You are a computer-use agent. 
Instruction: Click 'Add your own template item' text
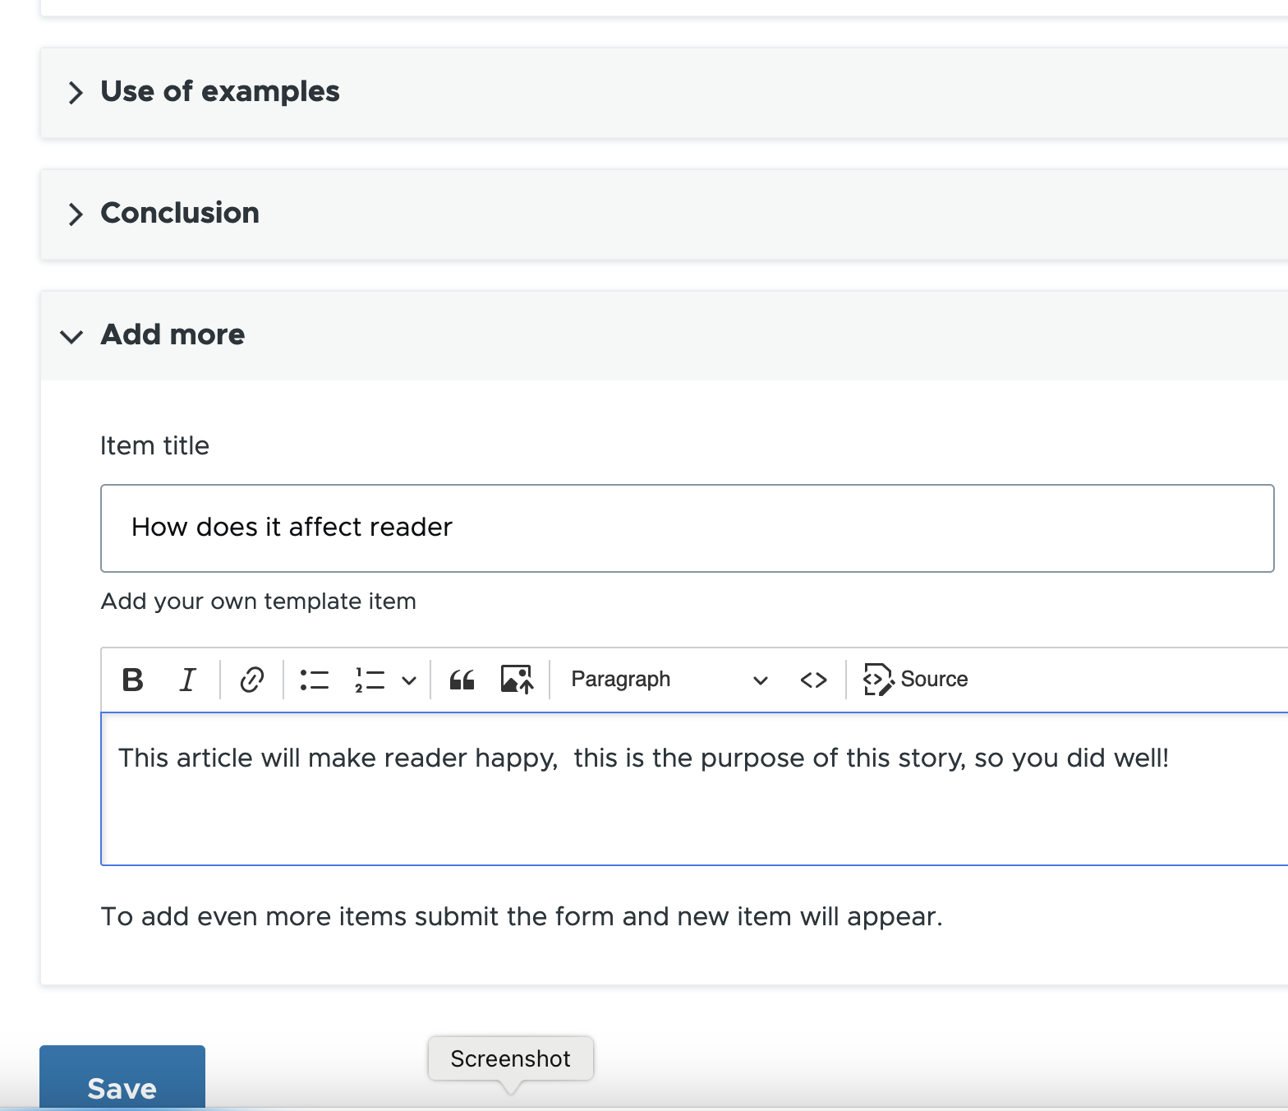pyautogui.click(x=258, y=602)
